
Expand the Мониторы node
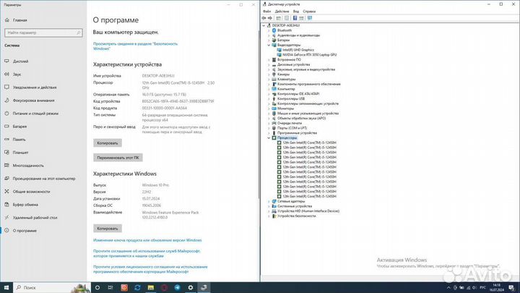pyautogui.click(x=269, y=109)
